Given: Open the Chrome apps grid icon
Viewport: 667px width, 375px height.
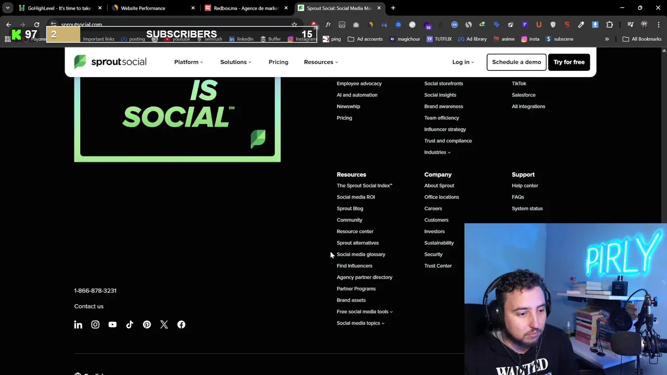Looking at the screenshot, I should click(8, 39).
